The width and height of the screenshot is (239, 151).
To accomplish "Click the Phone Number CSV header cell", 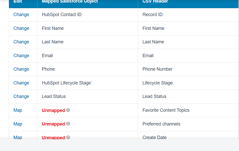I will click(x=157, y=69).
